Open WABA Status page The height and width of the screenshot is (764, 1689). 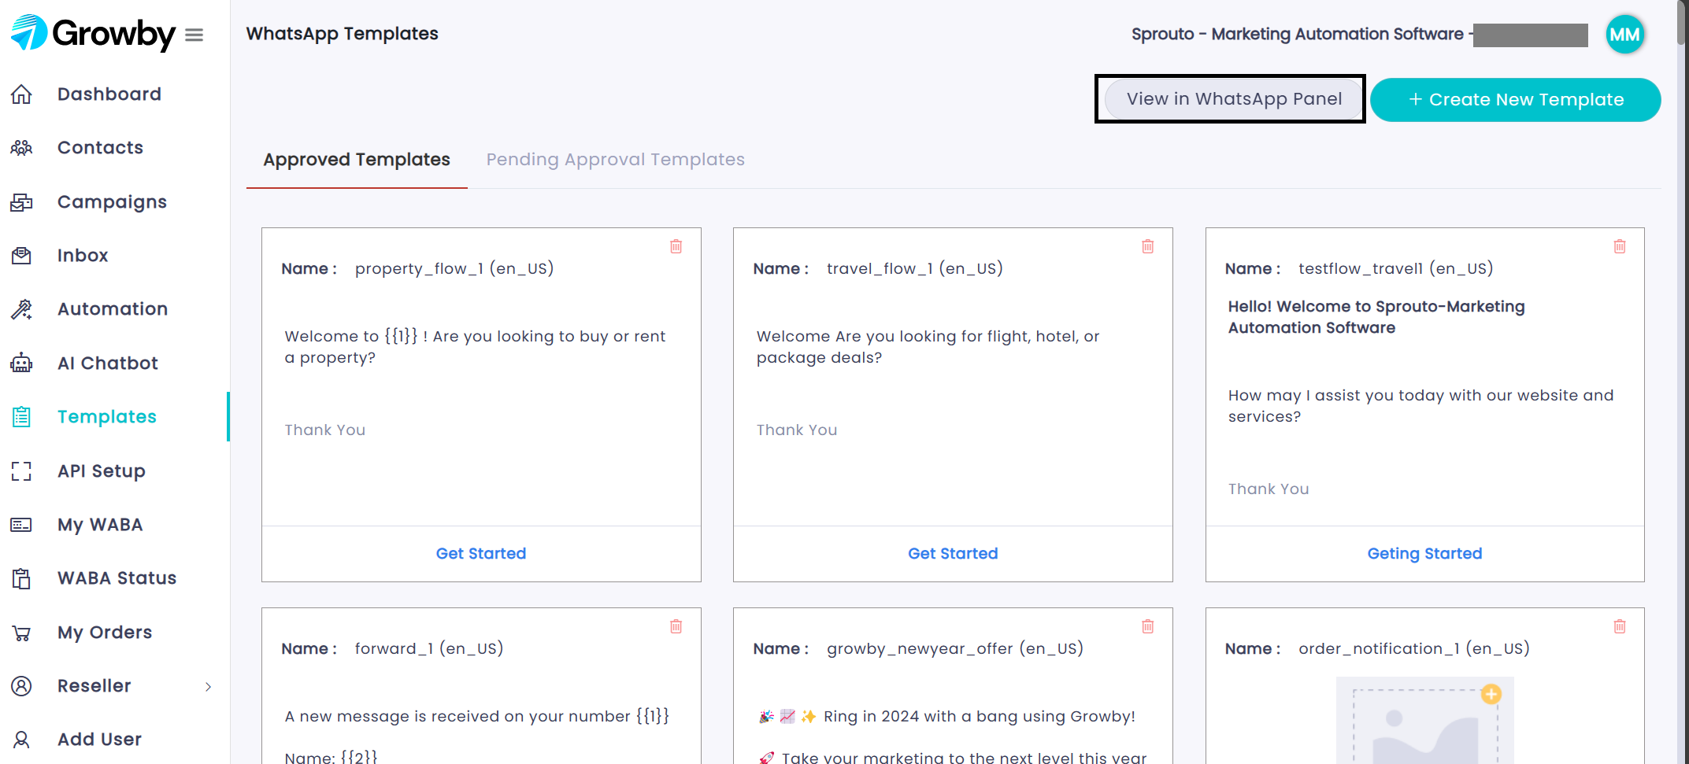click(117, 578)
